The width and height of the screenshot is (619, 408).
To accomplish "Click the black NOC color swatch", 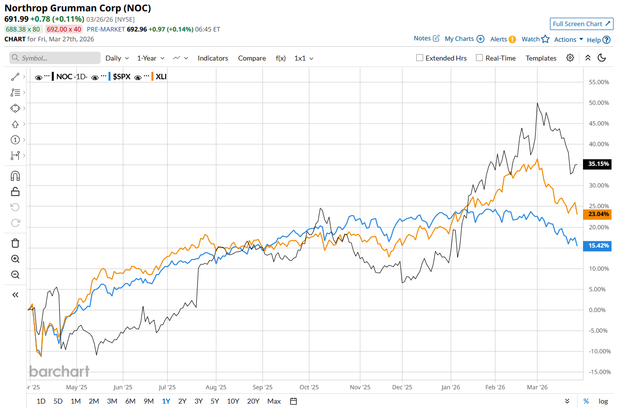I will pyautogui.click(x=53, y=77).
